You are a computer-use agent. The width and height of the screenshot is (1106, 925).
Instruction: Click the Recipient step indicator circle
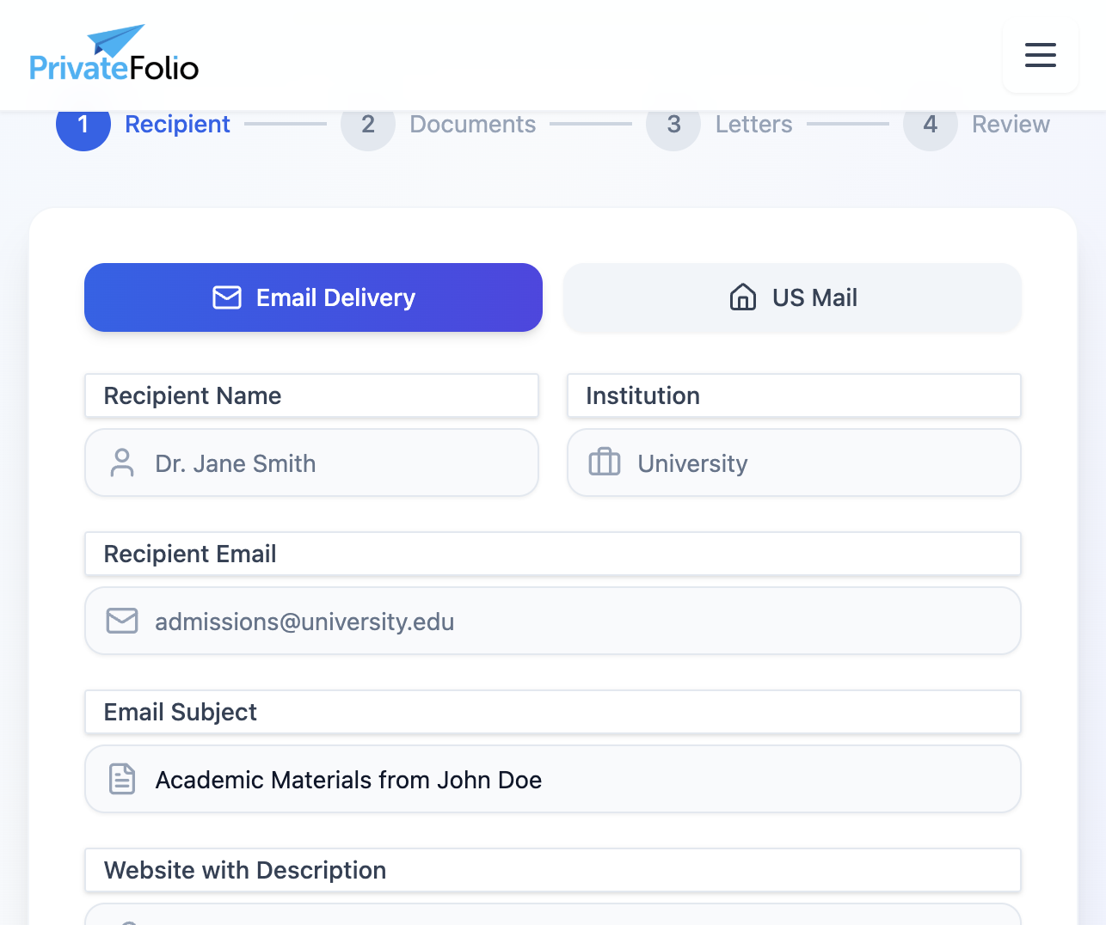(x=83, y=124)
